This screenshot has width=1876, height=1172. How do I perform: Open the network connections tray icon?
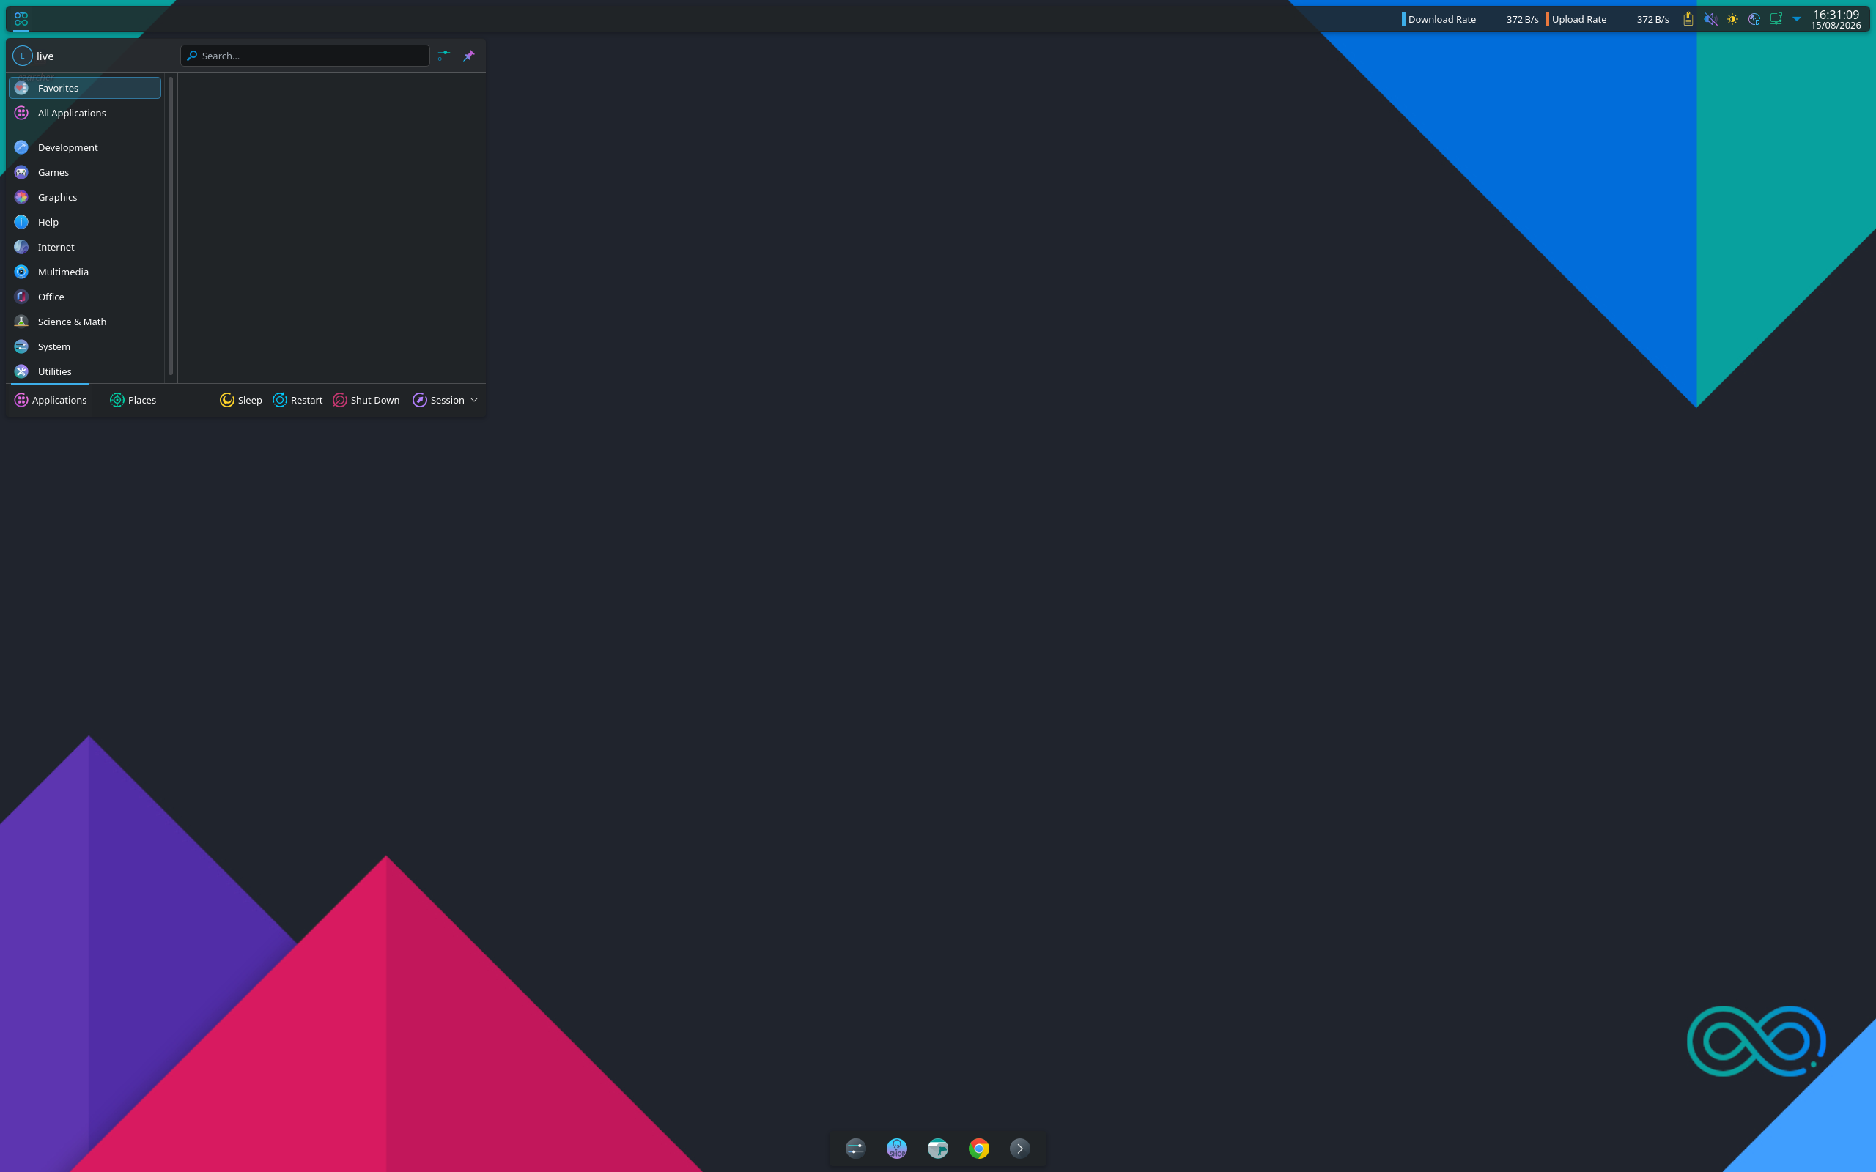click(x=1775, y=19)
